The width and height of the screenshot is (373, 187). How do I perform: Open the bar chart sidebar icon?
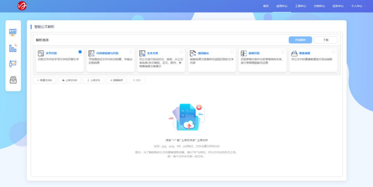click(13, 48)
